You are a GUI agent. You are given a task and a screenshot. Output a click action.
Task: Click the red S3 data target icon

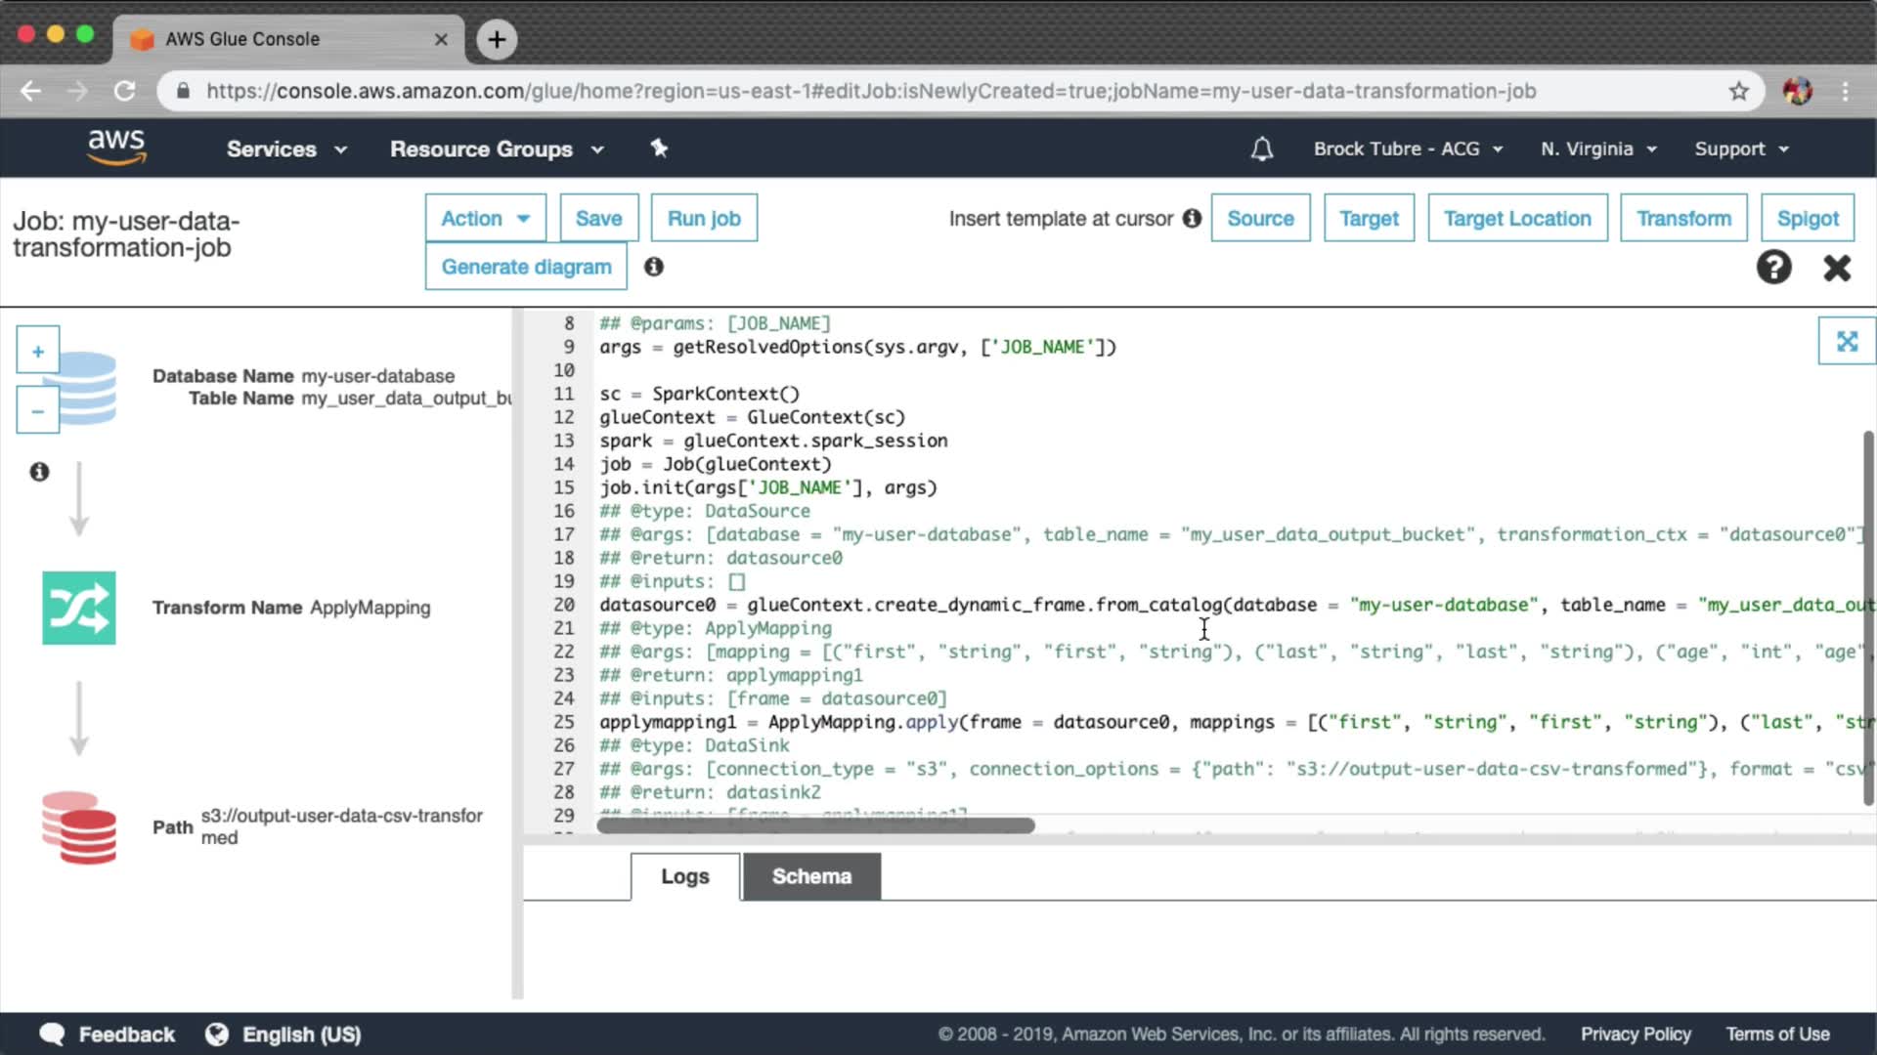79,827
